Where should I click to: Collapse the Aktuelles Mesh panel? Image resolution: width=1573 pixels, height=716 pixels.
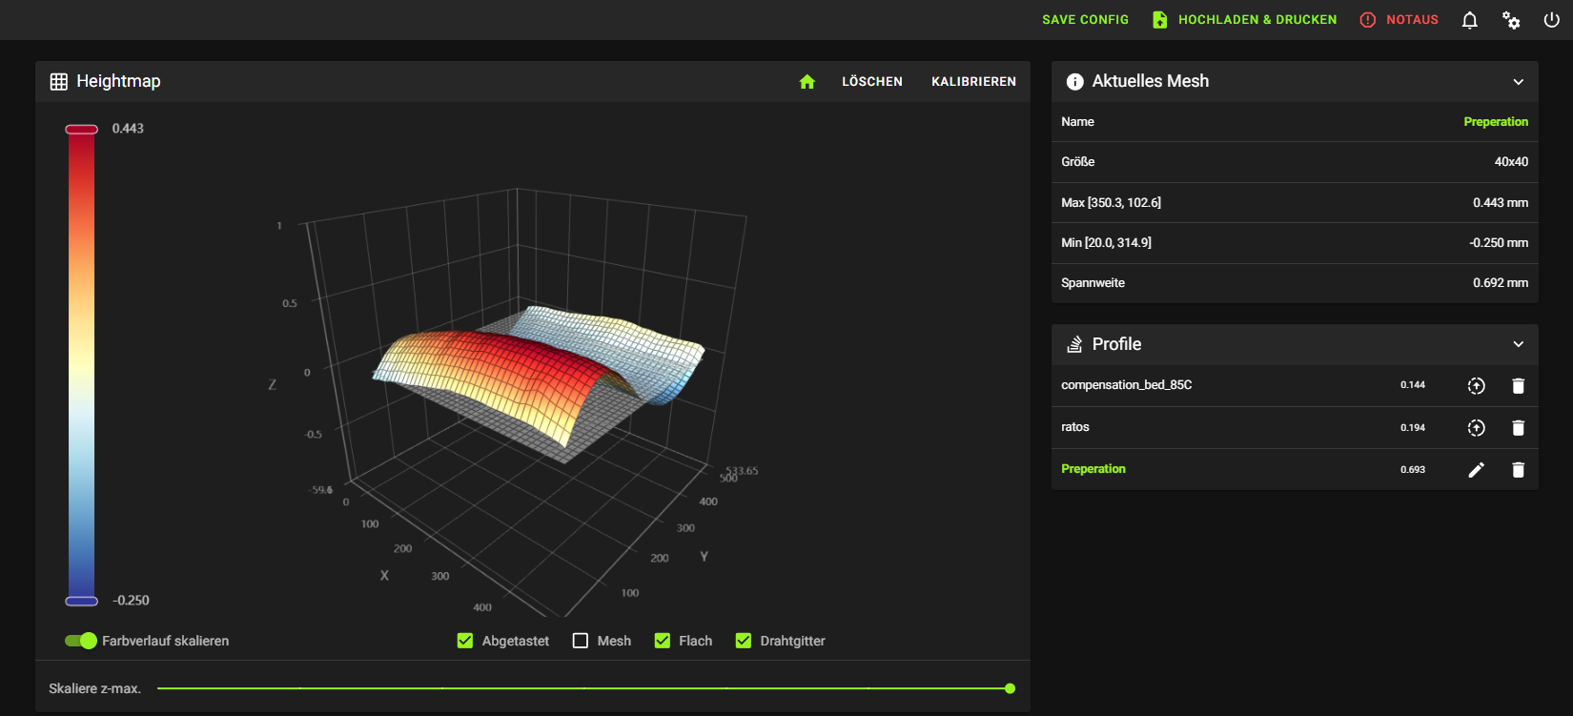(1518, 82)
